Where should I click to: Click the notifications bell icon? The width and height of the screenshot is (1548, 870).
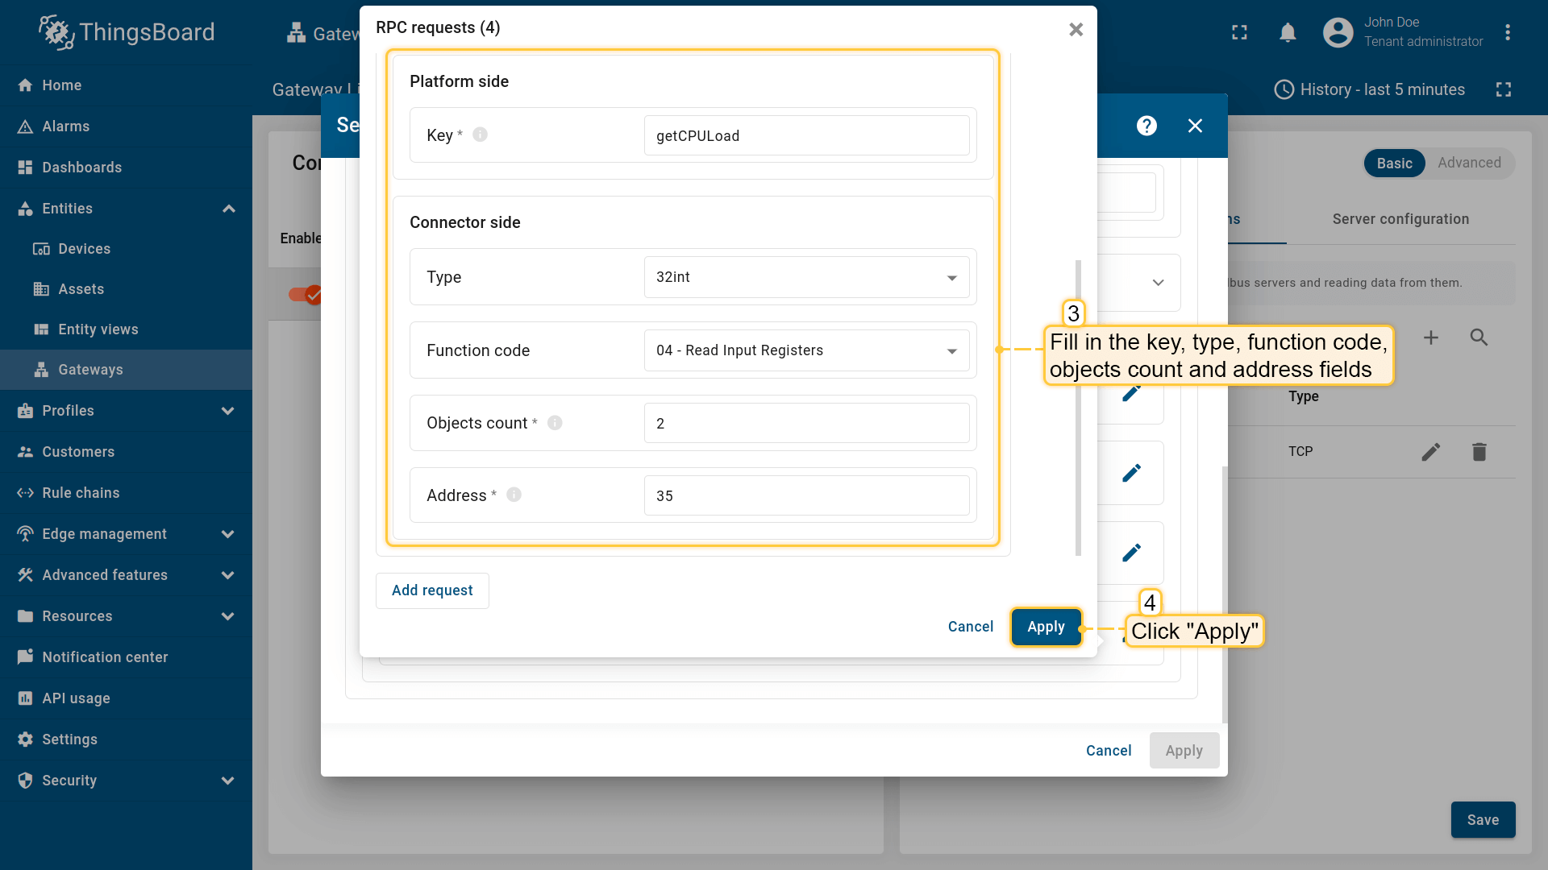[1288, 32]
